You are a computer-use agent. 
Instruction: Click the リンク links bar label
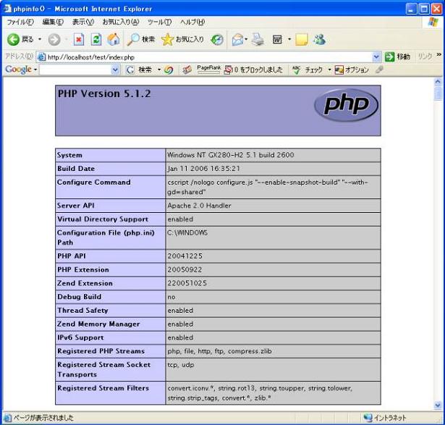tap(425, 56)
